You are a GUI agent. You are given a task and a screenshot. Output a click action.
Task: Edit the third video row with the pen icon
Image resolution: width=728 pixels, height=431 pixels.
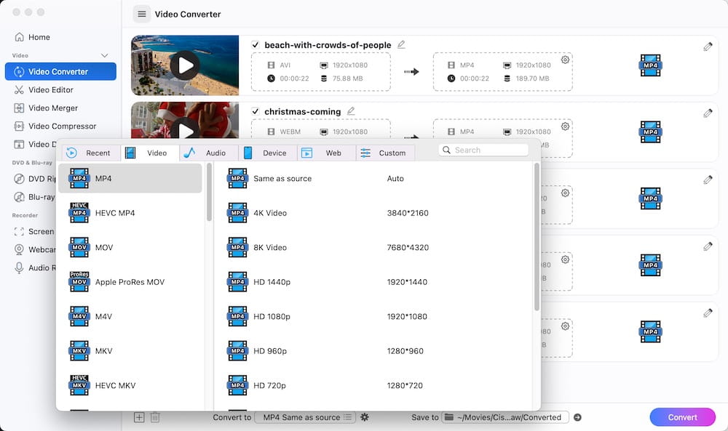(708, 180)
